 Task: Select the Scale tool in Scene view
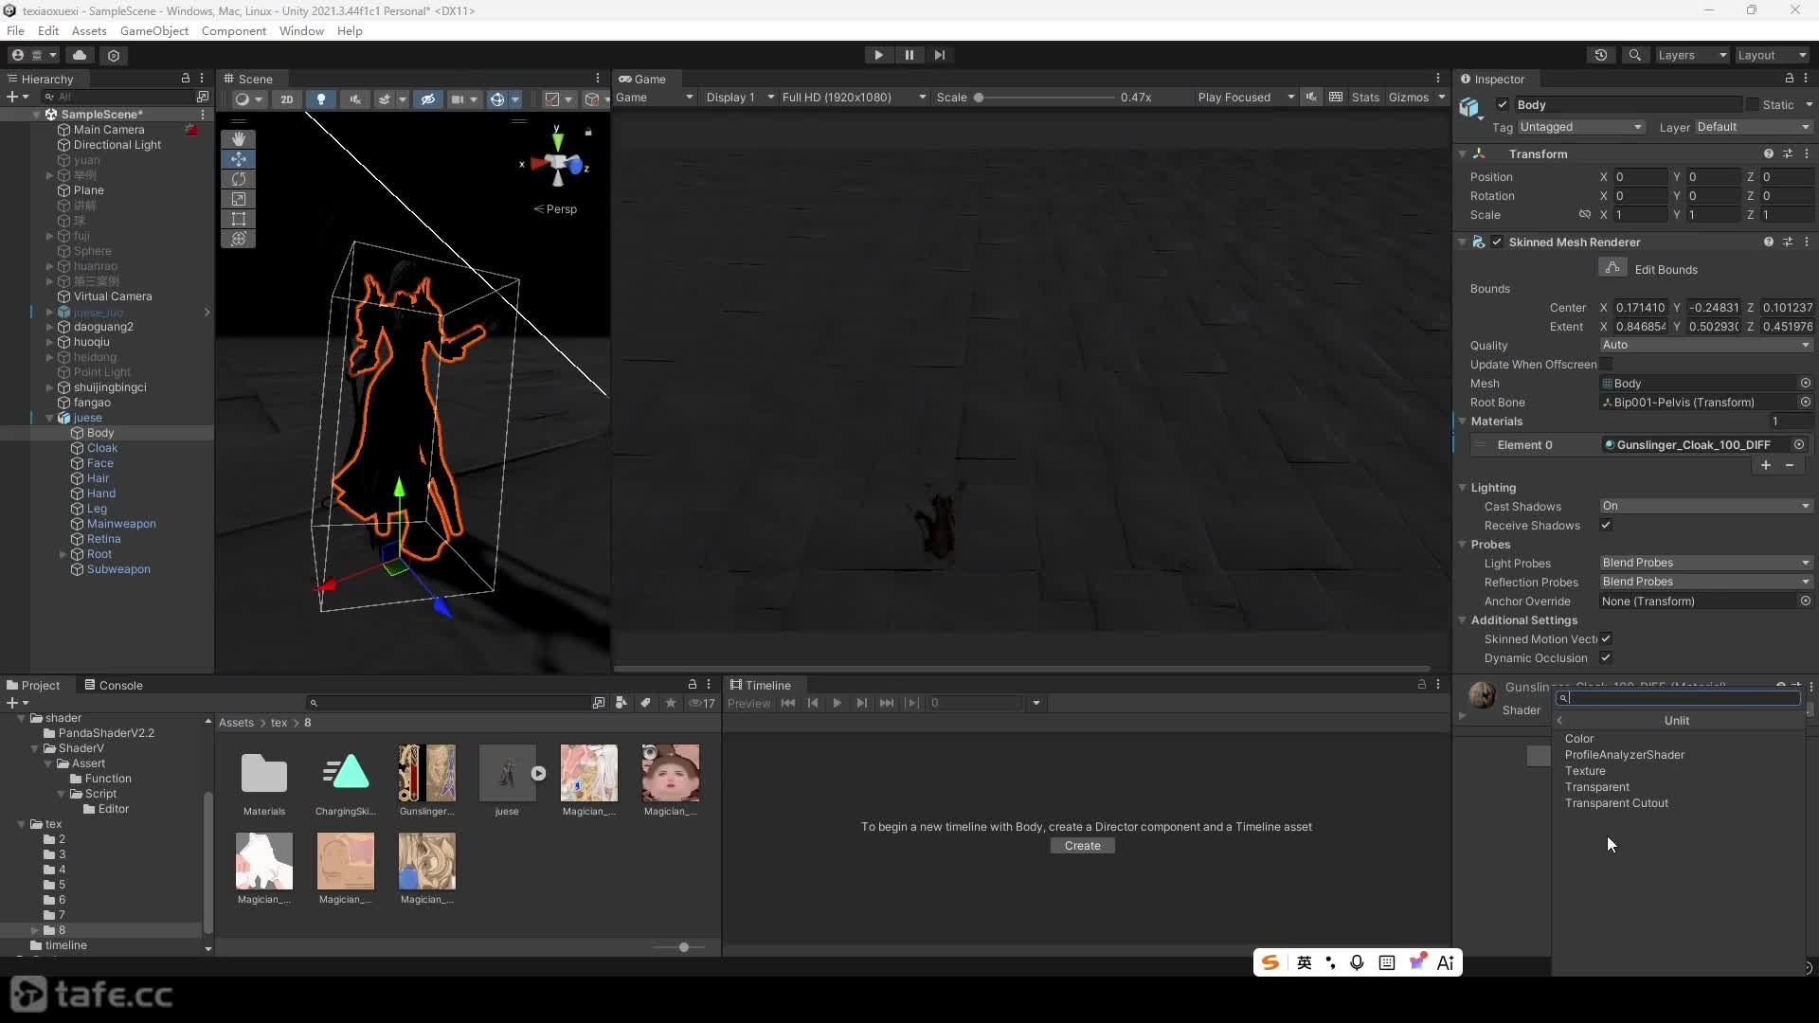point(238,199)
